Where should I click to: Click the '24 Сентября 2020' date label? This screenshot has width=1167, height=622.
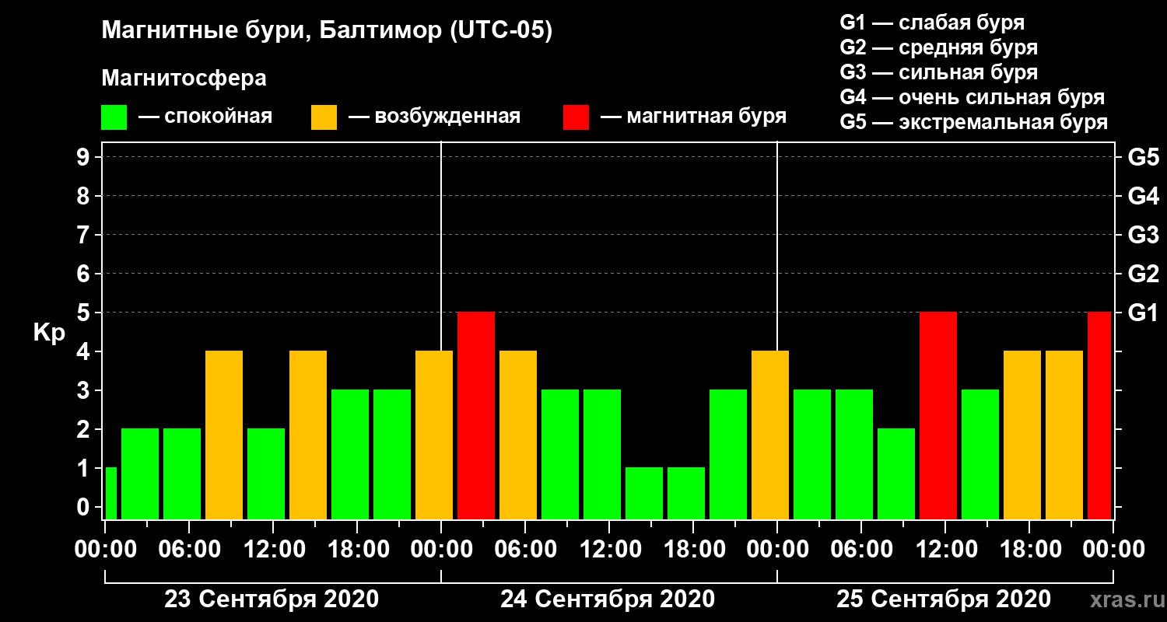coord(608,599)
